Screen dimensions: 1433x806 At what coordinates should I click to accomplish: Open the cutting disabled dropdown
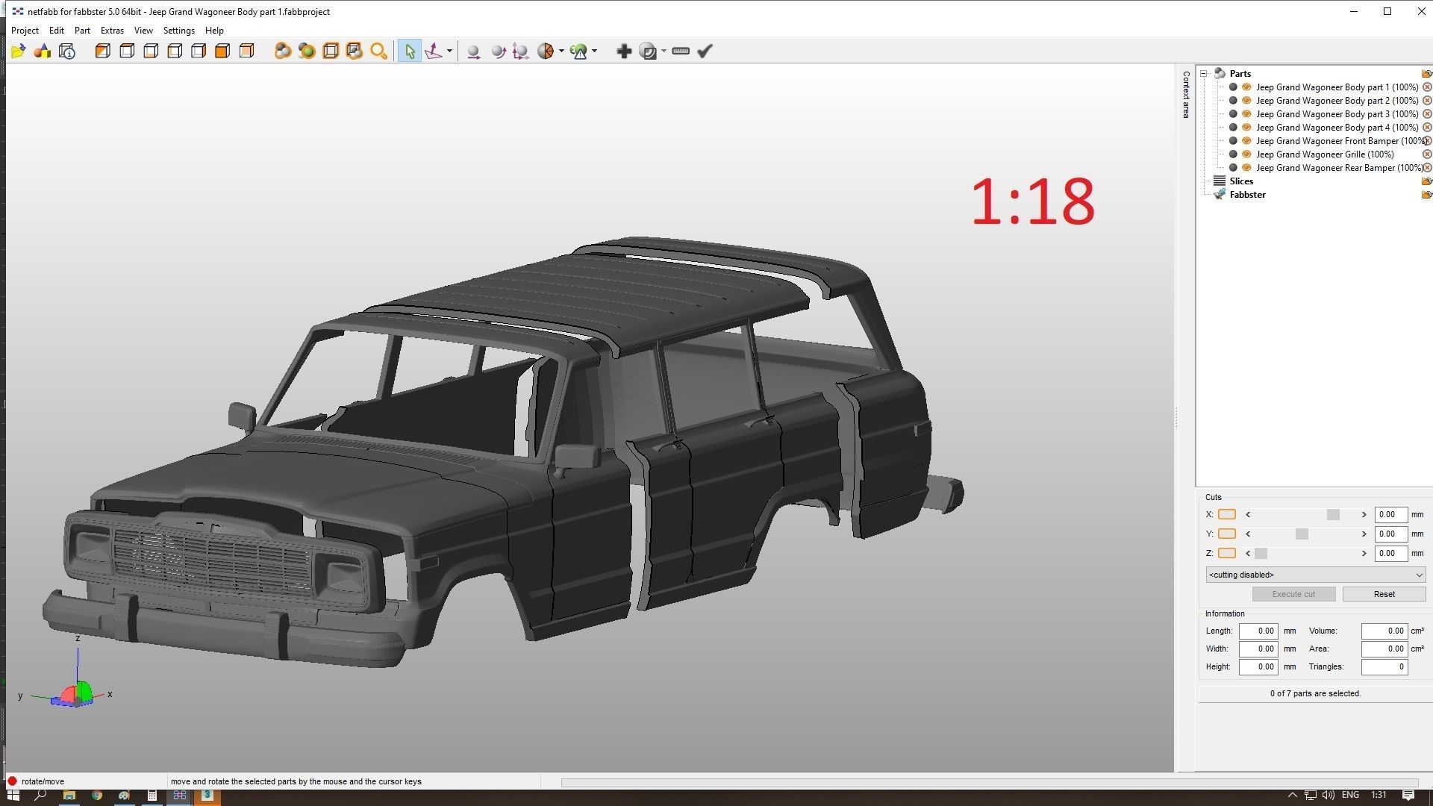[x=1315, y=575]
